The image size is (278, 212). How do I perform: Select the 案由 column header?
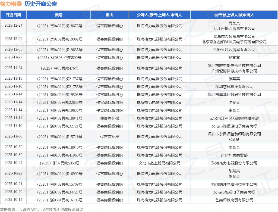[x=109, y=15]
